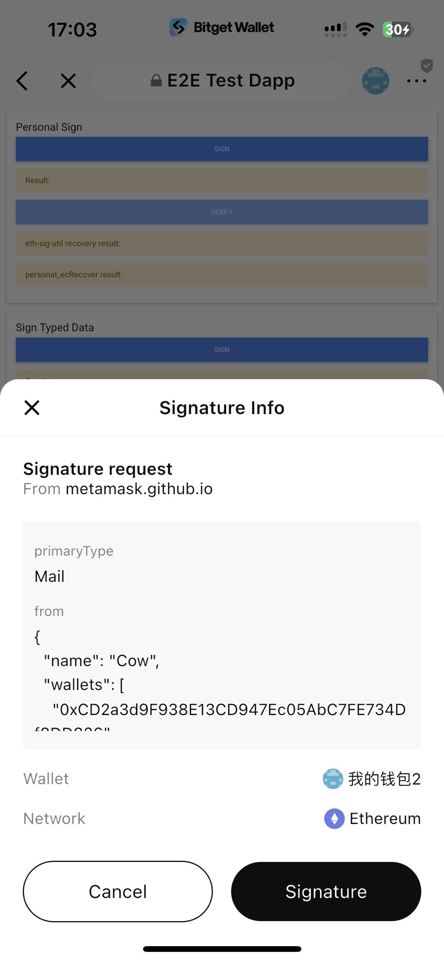Screen dimensions: 444x961
Task: Confirm with the Signature button
Action: point(326,891)
